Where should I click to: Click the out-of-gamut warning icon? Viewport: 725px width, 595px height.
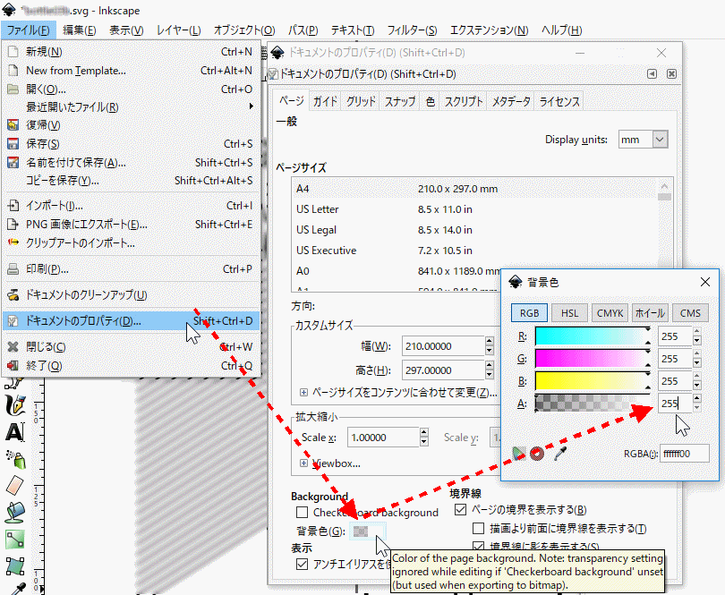pyautogui.click(x=537, y=454)
